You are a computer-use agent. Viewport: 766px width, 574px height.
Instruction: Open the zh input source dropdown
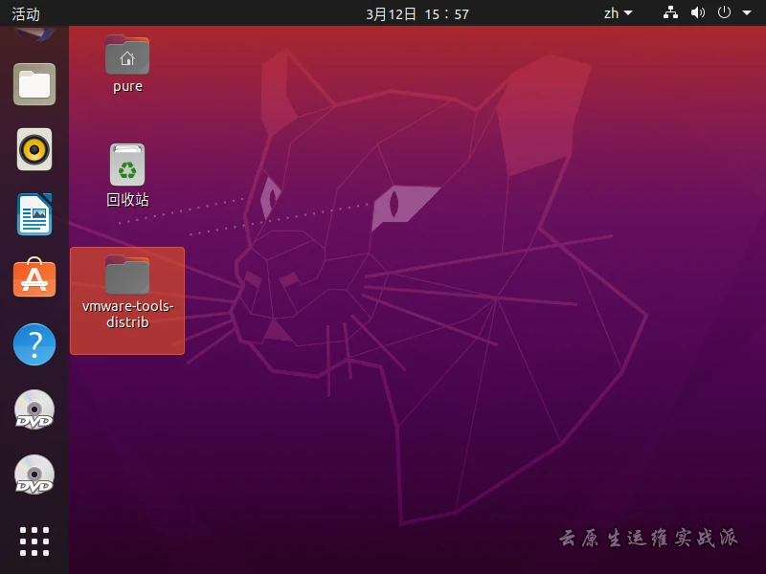pyautogui.click(x=618, y=13)
